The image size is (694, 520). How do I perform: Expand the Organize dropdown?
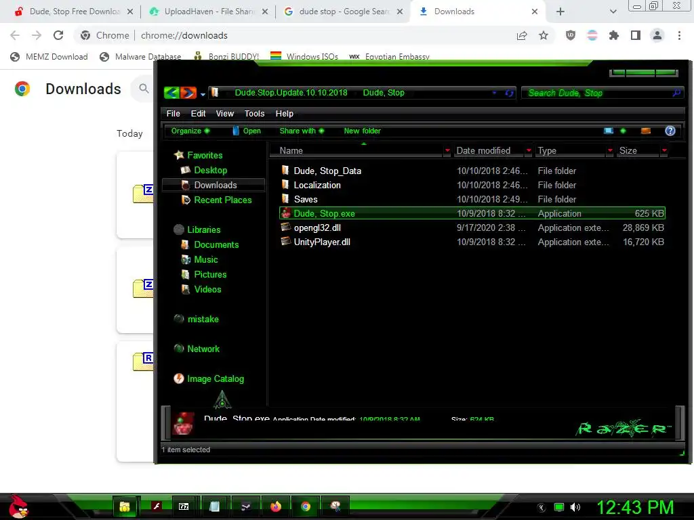click(190, 131)
